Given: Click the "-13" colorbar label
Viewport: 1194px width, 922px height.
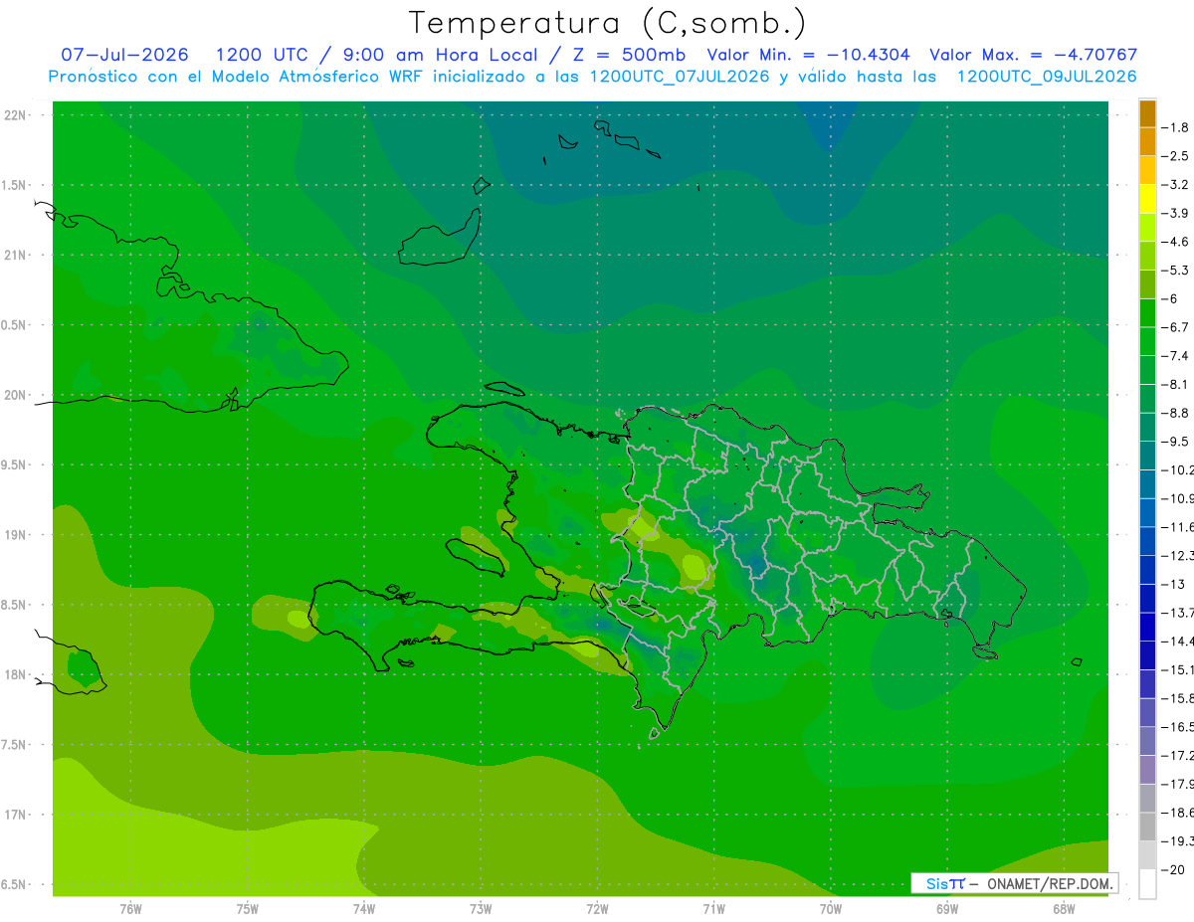Looking at the screenshot, I should pos(1173,584).
